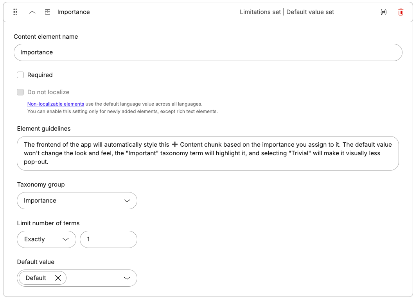This screenshot has width=415, height=300.
Task: Grab the drag handle for Importance element
Action: (x=15, y=12)
